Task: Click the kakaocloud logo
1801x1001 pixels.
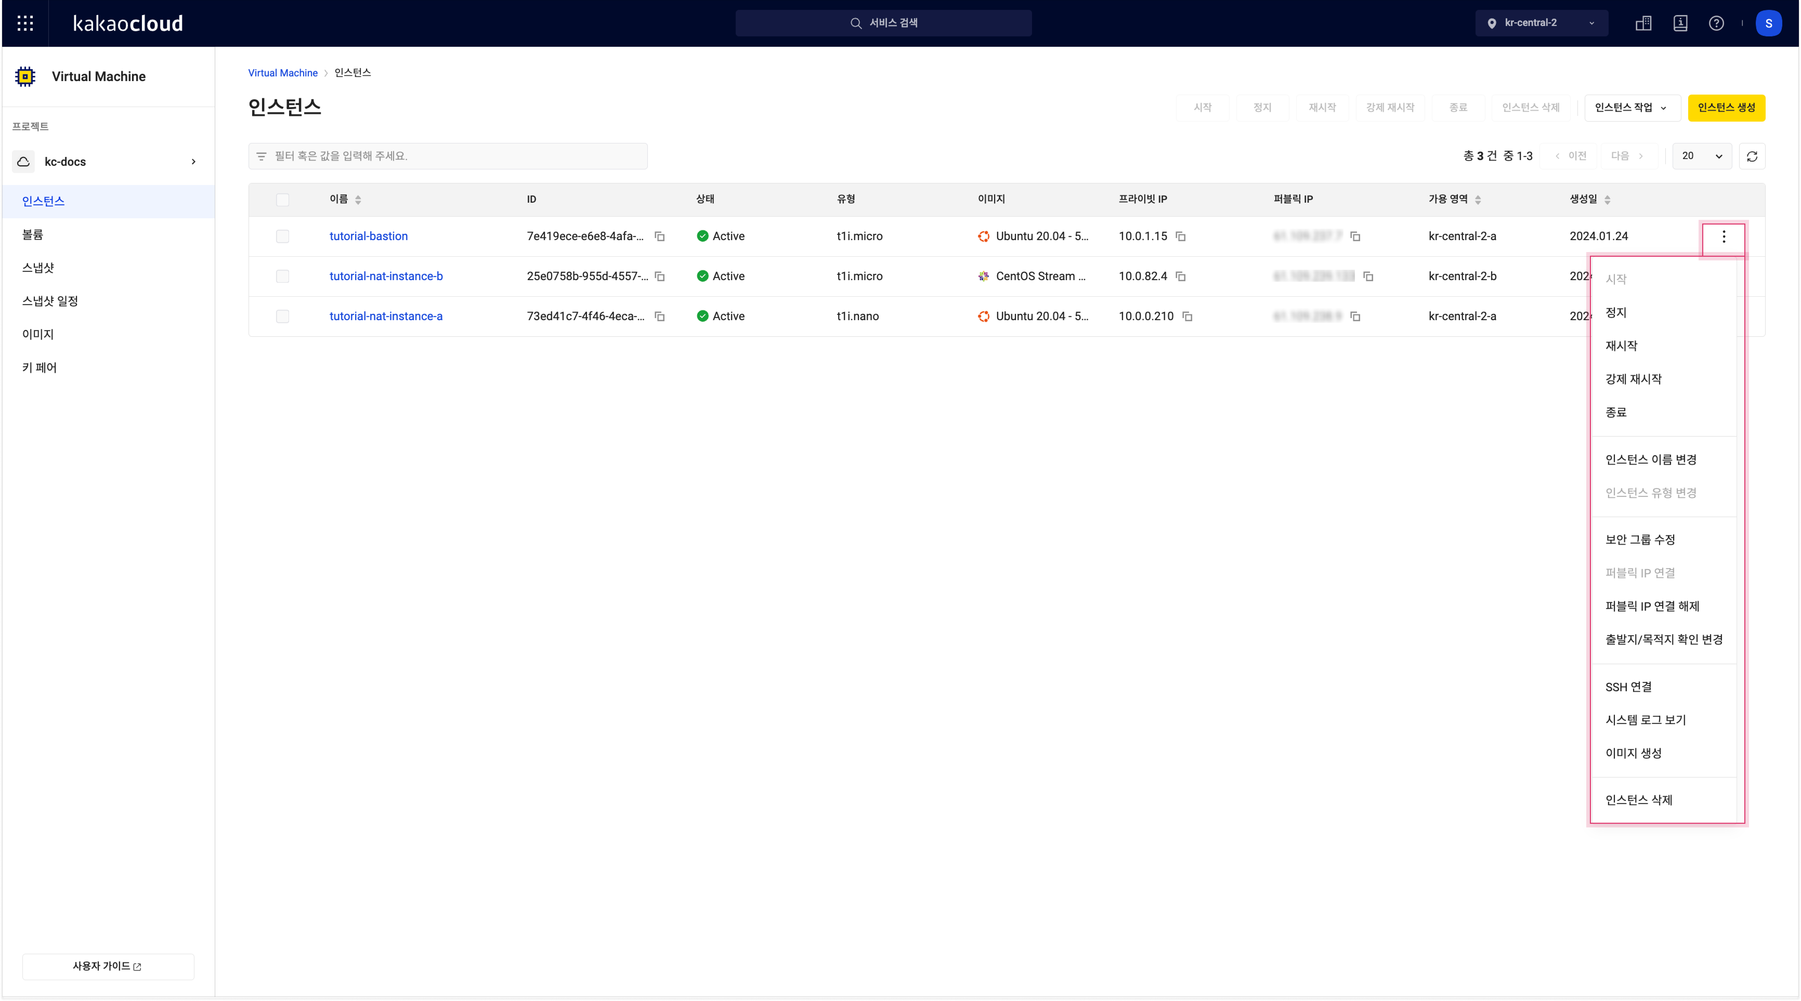Action: (x=128, y=23)
